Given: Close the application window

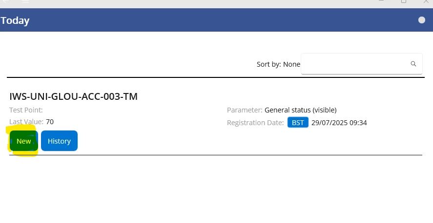Looking at the screenshot, I should click(x=426, y=1).
